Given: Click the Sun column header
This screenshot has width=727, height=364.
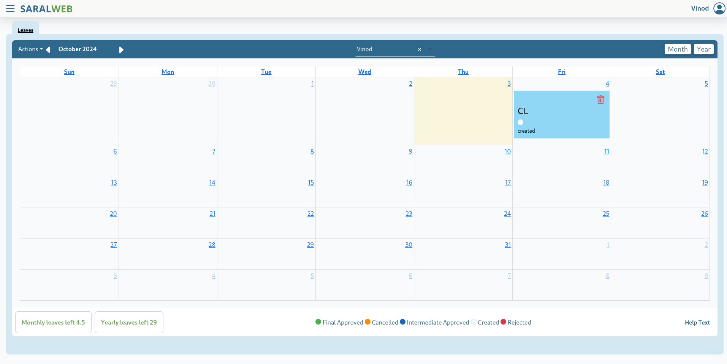Looking at the screenshot, I should [x=69, y=72].
